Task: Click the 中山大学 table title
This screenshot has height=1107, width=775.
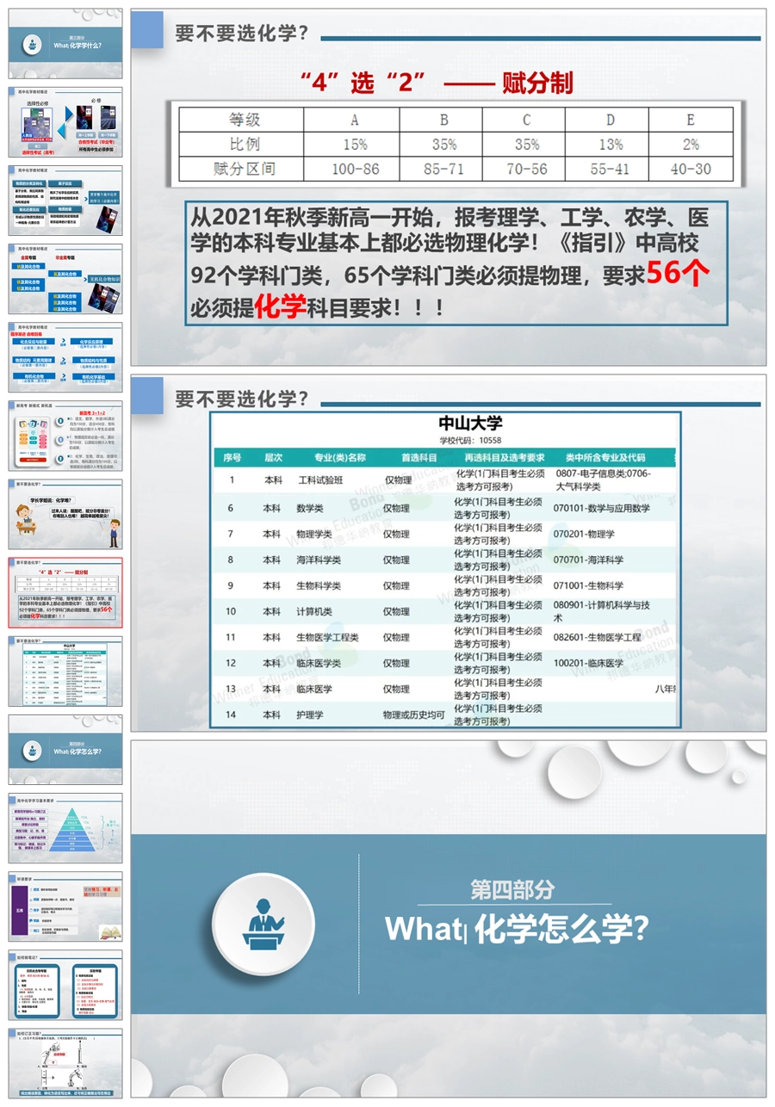Action: (x=470, y=423)
